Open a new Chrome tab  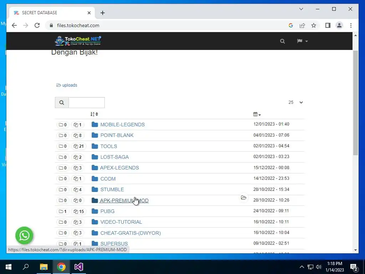pos(103,13)
